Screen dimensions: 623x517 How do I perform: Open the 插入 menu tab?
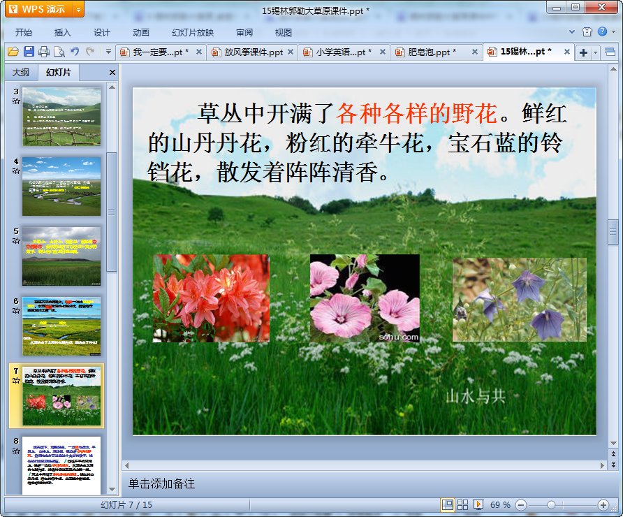[x=62, y=33]
